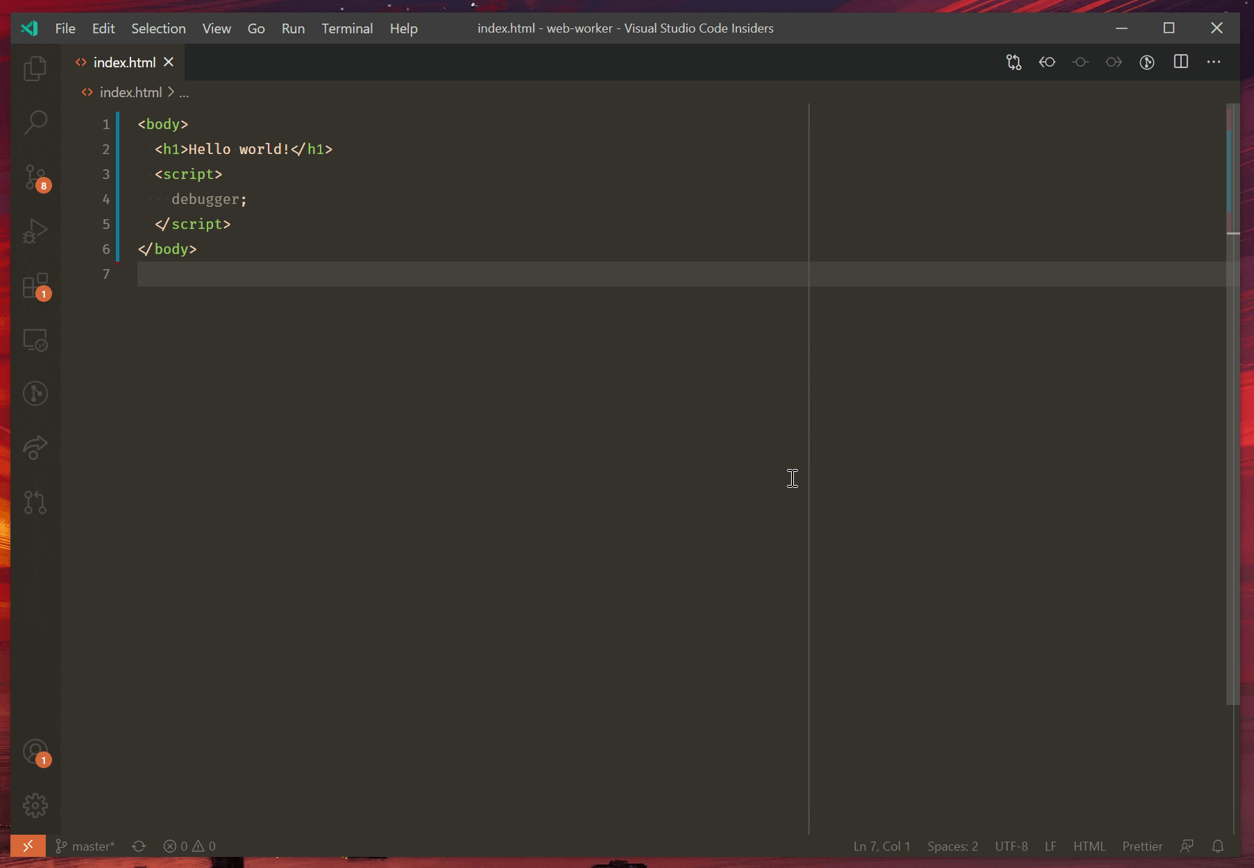Open the Remote Explorer panel
The height and width of the screenshot is (868, 1254).
coord(35,341)
